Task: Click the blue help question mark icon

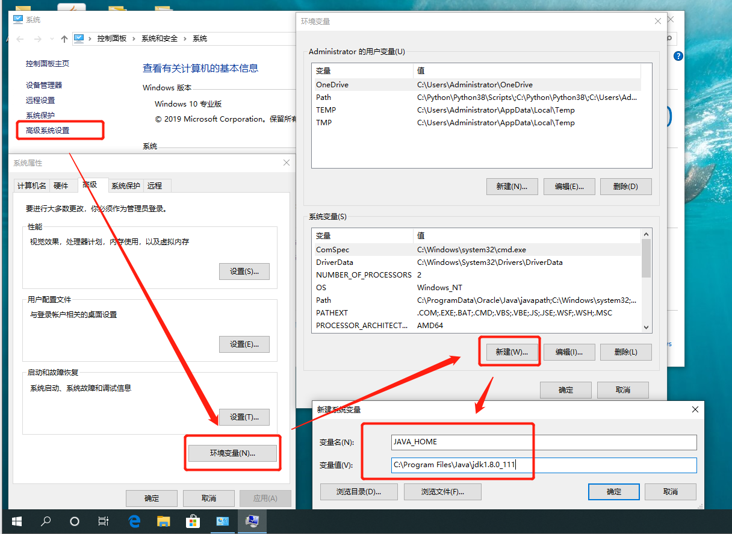Action: pos(678,56)
